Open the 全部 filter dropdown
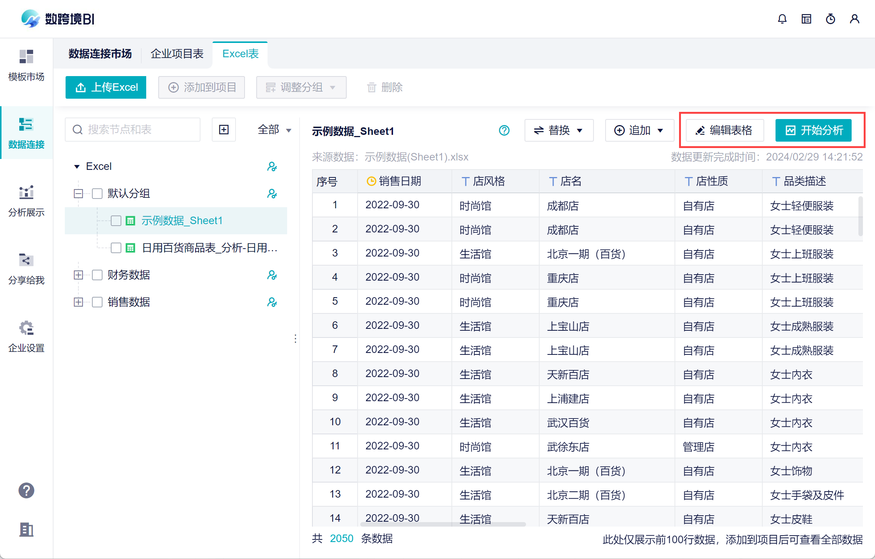The width and height of the screenshot is (875, 559). coord(274,130)
